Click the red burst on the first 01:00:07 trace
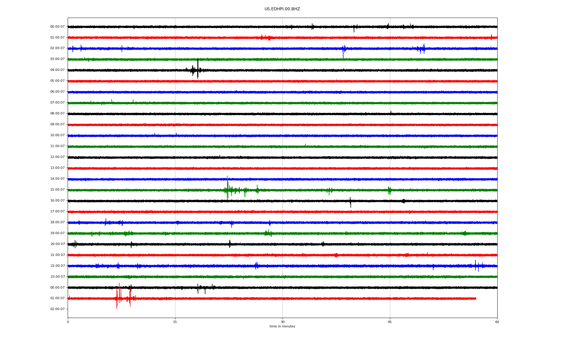565x353 pixels. 265,38
